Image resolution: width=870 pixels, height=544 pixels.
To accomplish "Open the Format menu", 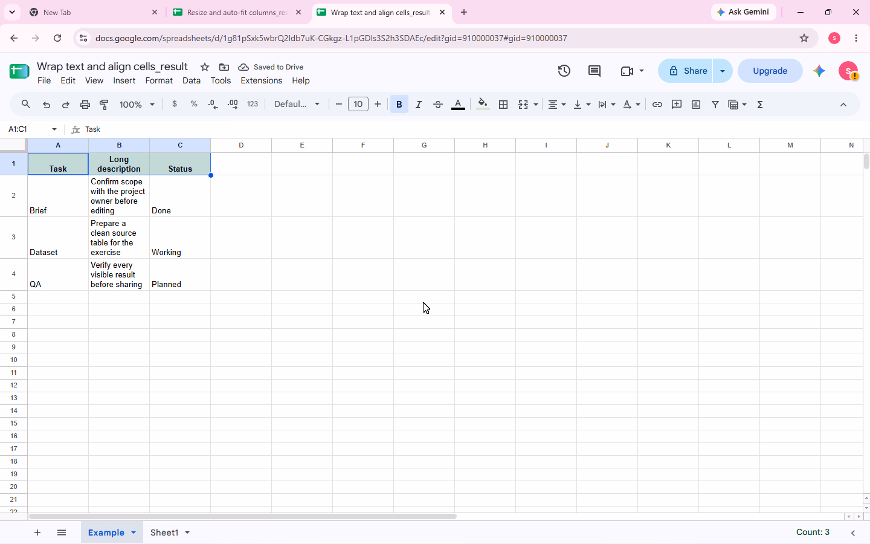I will (x=159, y=80).
